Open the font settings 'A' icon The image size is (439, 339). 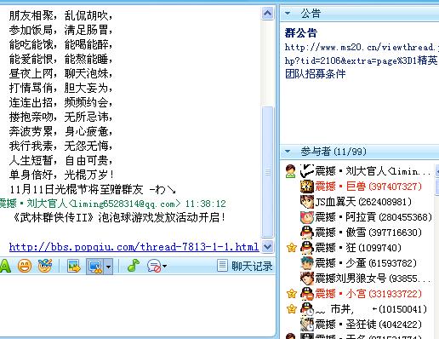click(5, 266)
